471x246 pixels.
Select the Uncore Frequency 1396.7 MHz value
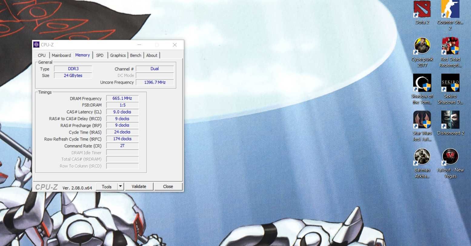[155, 82]
